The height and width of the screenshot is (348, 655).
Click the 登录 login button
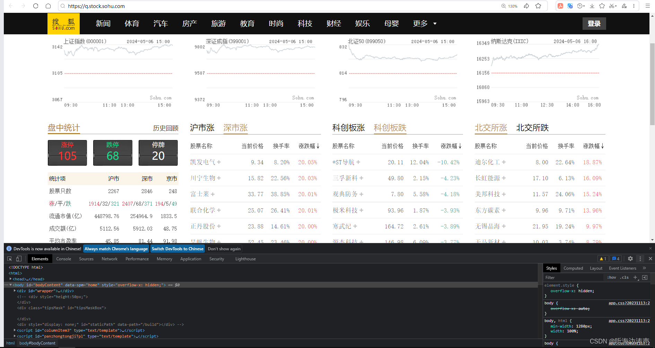(x=594, y=24)
